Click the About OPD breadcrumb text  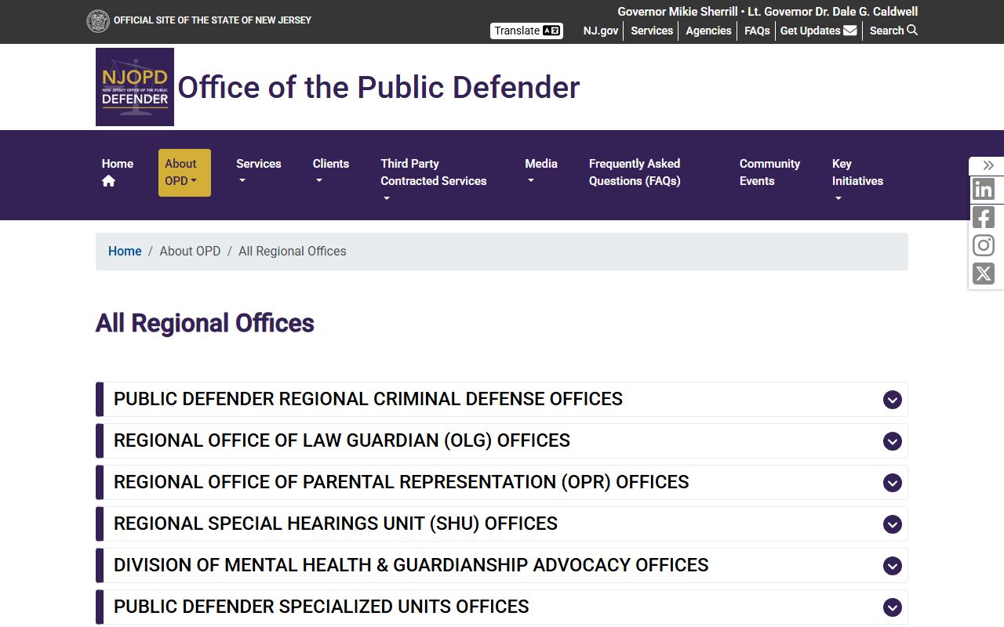click(x=190, y=252)
